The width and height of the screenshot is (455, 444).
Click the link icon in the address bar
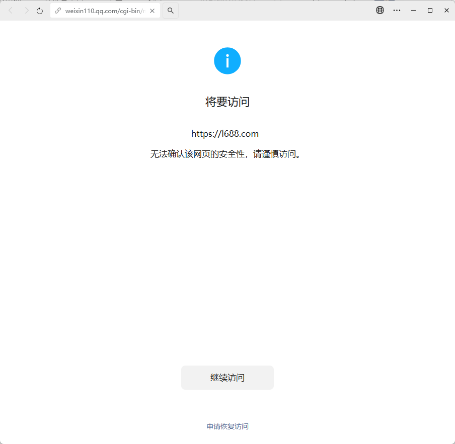58,11
